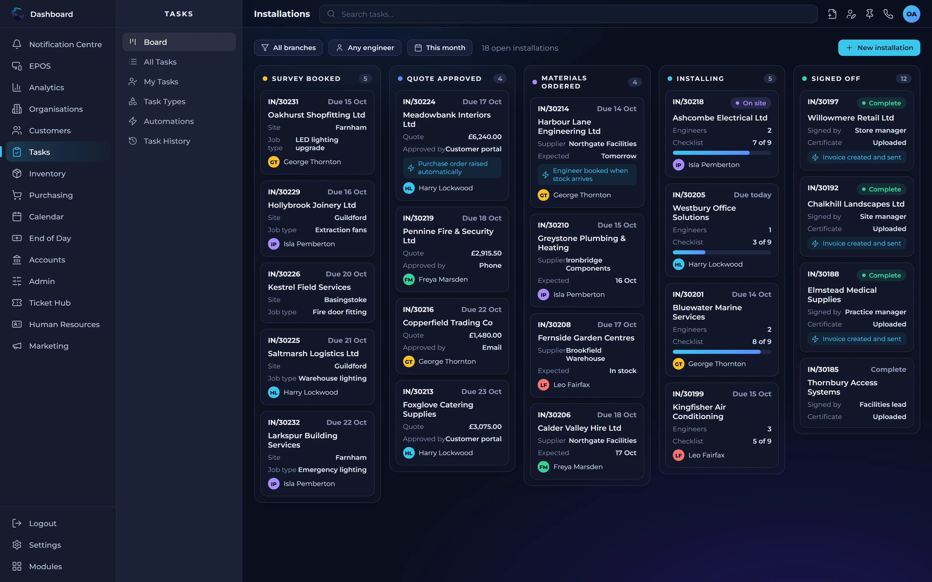Click Engineer booked when stock arrives note
This screenshot has width=932, height=582.
tap(587, 175)
